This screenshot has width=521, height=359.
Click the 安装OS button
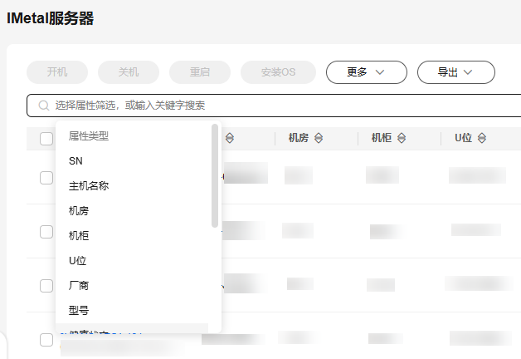(x=278, y=72)
